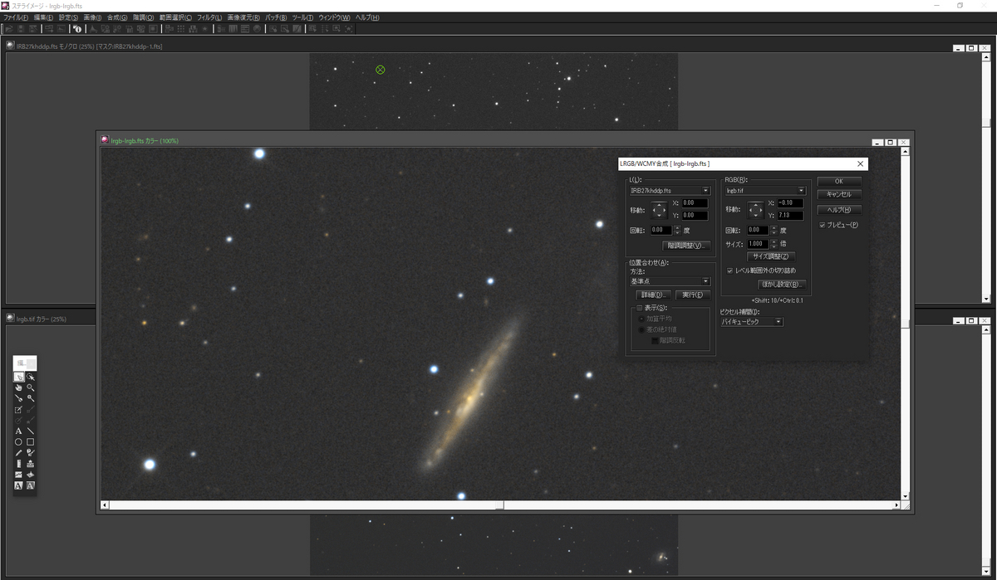
Task: Click the image info toolbar icon
Action: click(x=76, y=28)
